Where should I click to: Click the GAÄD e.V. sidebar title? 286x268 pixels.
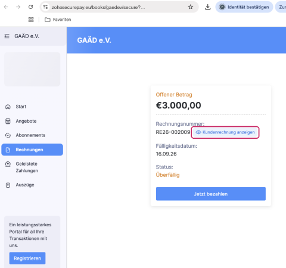[27, 36]
